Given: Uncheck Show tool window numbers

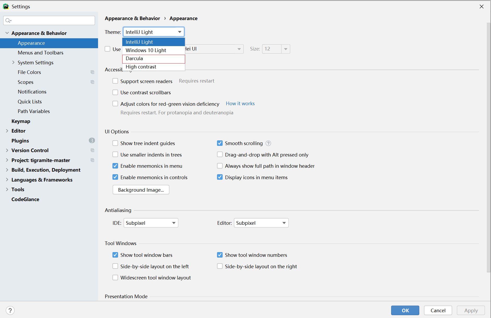Looking at the screenshot, I should 220,255.
